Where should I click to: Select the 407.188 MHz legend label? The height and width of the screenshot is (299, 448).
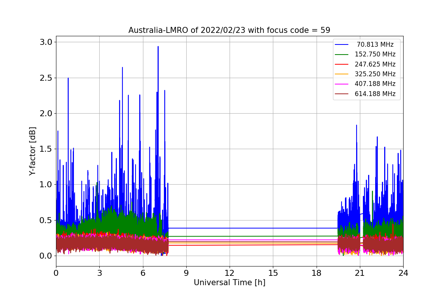[375, 84]
